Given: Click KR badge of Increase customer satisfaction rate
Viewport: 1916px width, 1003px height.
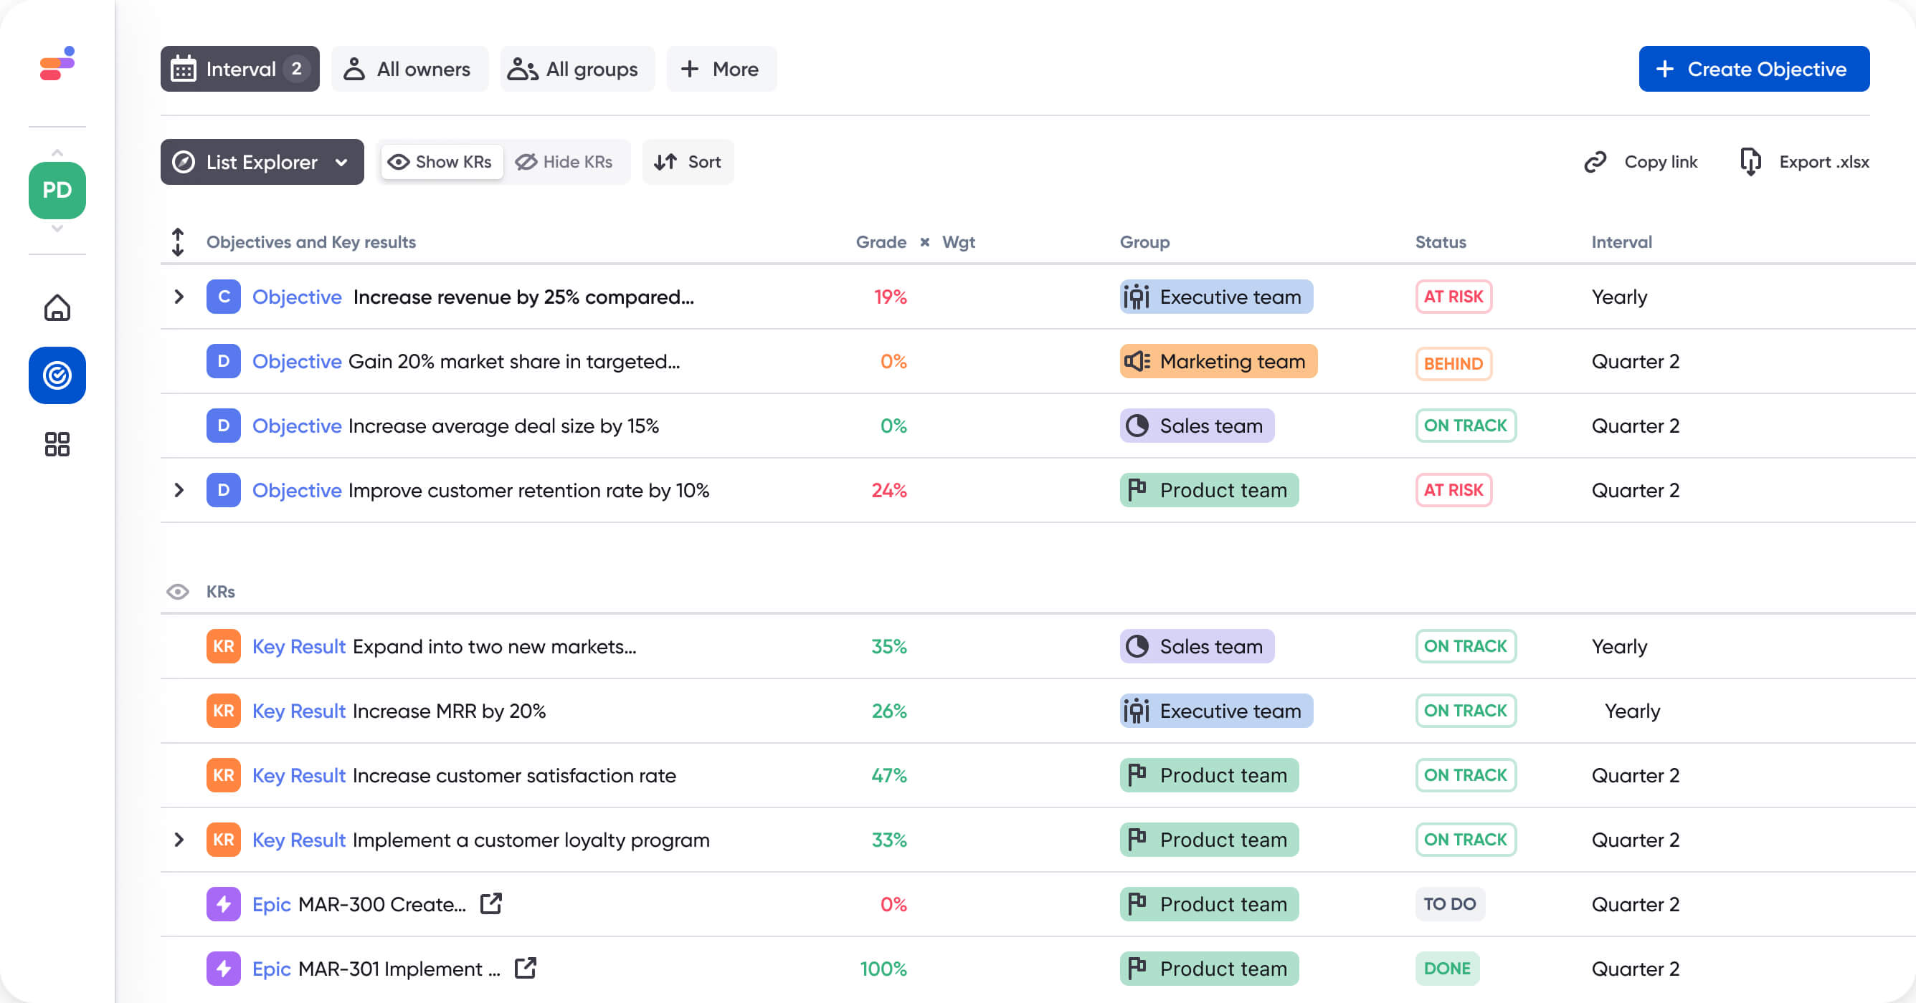Looking at the screenshot, I should pyautogui.click(x=224, y=775).
